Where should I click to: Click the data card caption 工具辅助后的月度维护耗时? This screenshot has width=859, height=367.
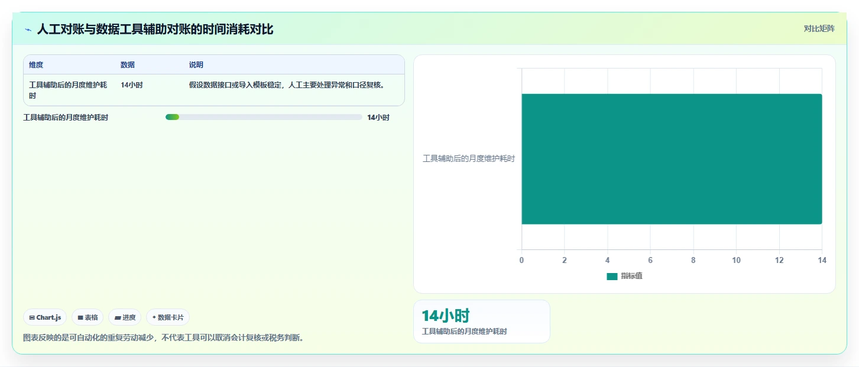465,332
